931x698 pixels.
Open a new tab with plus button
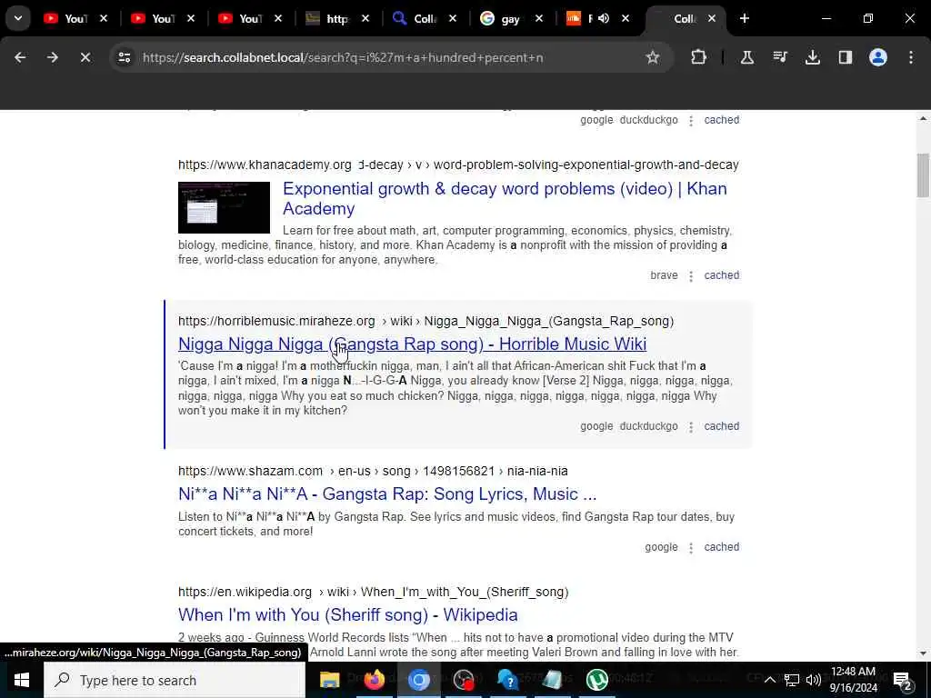pyautogui.click(x=745, y=18)
